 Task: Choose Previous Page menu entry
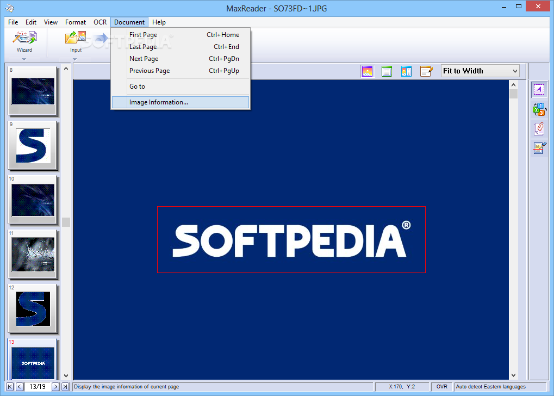coord(180,71)
